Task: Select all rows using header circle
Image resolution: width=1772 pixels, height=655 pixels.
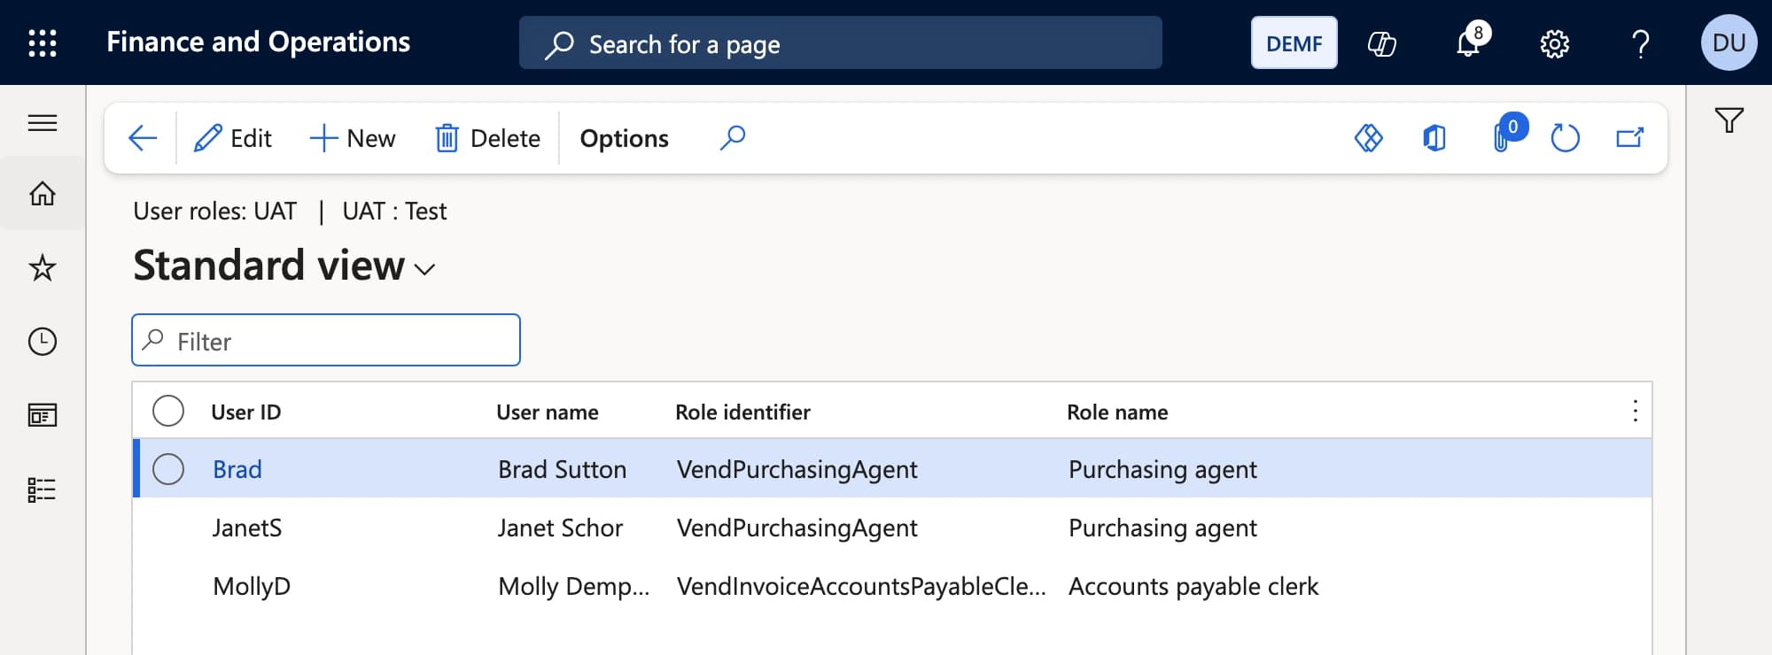Action: 168,411
